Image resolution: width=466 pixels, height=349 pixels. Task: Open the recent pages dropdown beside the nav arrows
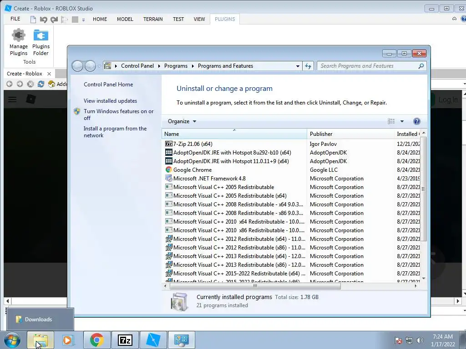coord(99,66)
